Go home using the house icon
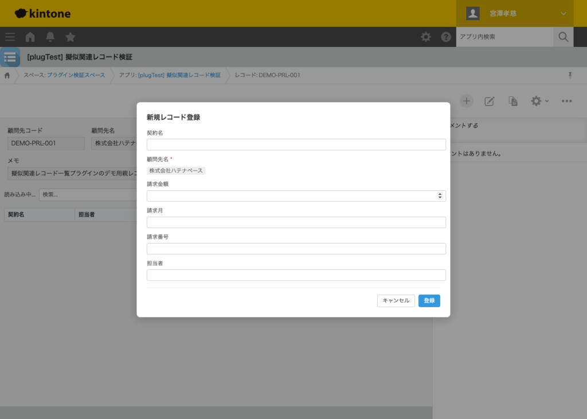Viewport: 587px width, 419px height. pos(29,37)
